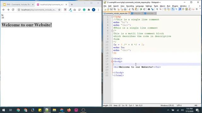The image size is (202, 113).
Task: Bookmark this page with the star icon
Action: point(59,10)
